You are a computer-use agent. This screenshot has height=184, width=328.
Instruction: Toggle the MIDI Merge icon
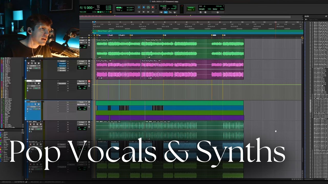pyautogui.click(x=170, y=12)
